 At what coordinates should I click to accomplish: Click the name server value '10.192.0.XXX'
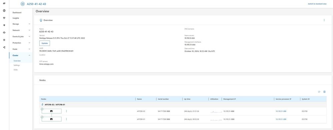pyautogui.click(x=190, y=38)
